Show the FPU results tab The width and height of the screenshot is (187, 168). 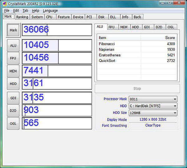113,27
